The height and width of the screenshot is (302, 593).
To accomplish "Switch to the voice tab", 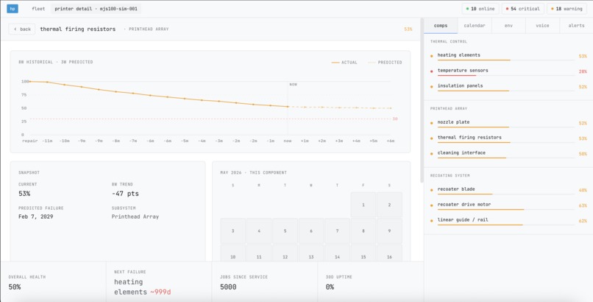I will (x=542, y=26).
